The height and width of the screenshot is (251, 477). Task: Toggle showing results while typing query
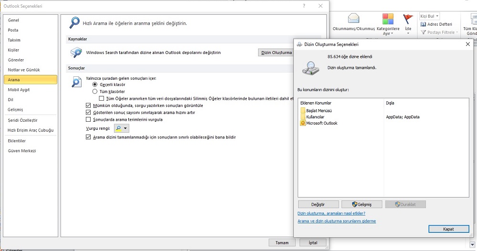(88, 105)
